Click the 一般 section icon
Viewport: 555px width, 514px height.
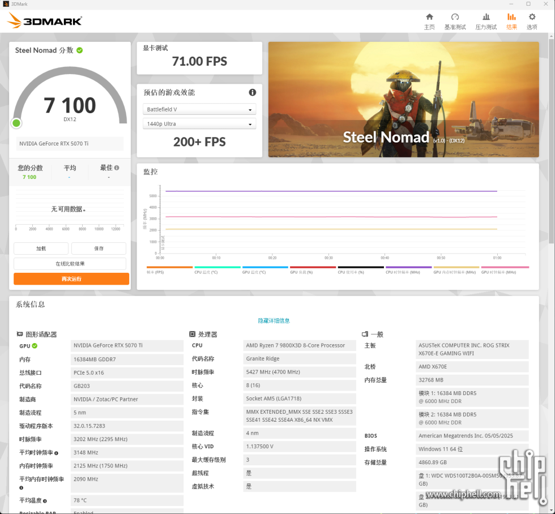click(x=365, y=334)
